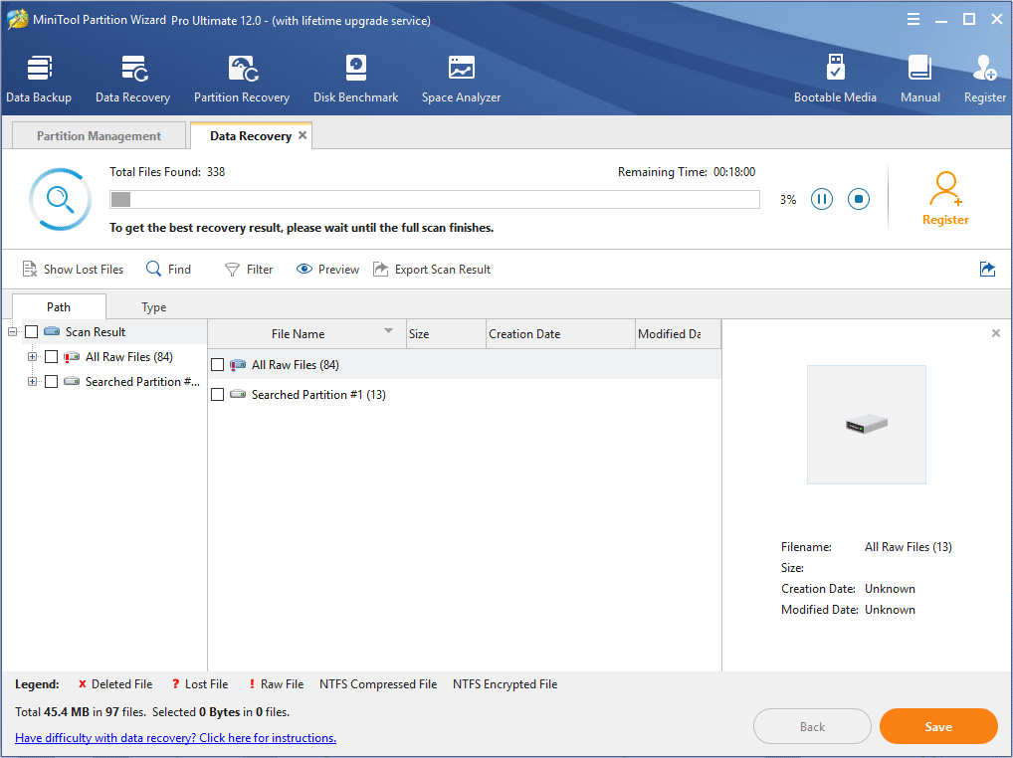
Task: Click the Back button
Action: point(812,726)
